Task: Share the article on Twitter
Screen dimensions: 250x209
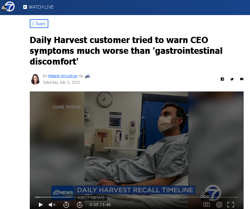Action: 232,79
